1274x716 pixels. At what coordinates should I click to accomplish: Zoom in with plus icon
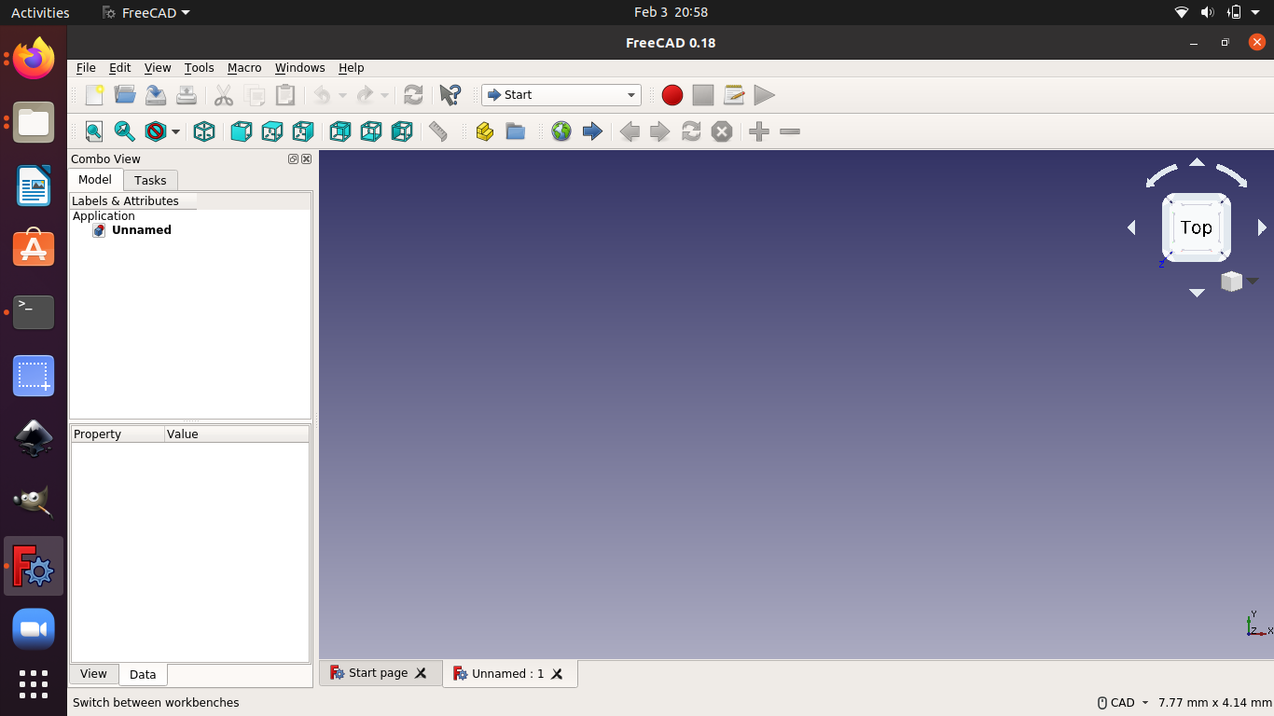[x=759, y=131]
